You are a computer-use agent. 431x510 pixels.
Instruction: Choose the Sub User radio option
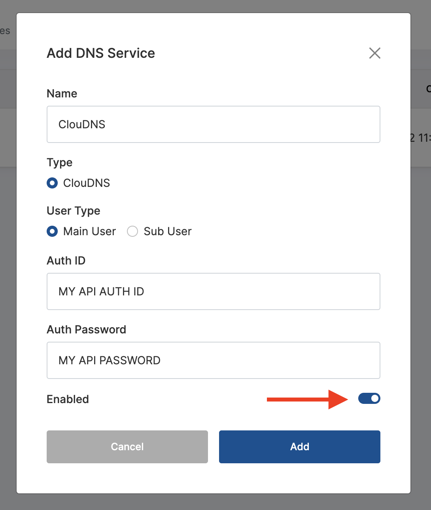coord(132,231)
